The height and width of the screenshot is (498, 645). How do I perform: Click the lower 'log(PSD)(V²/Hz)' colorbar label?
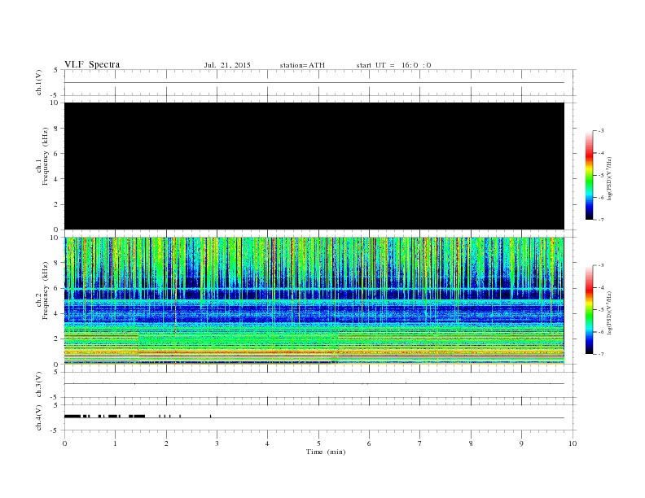coord(609,312)
